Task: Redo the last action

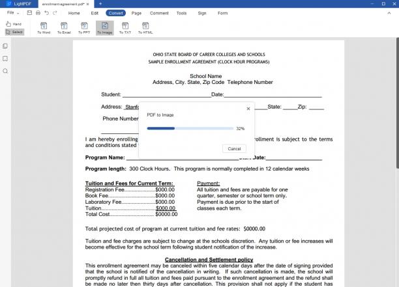Action: (55, 13)
